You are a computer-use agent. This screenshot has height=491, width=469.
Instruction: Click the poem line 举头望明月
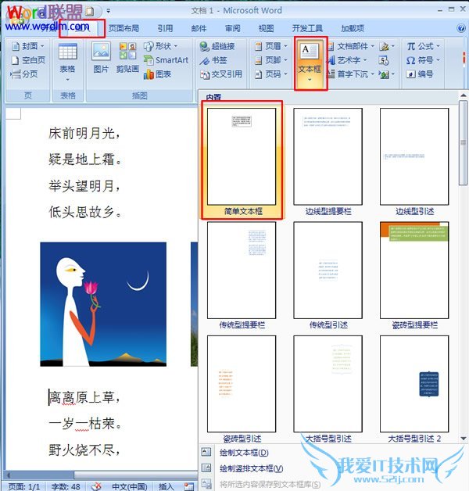click(x=84, y=186)
